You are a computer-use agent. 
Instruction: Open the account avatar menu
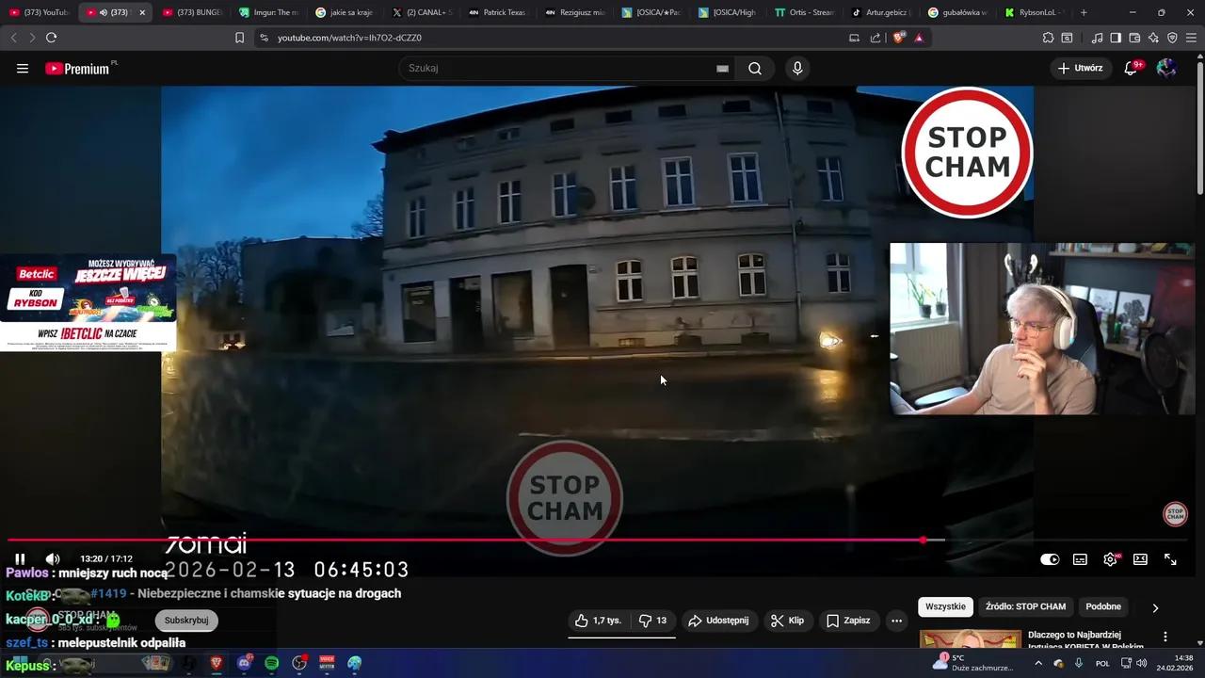(x=1166, y=68)
